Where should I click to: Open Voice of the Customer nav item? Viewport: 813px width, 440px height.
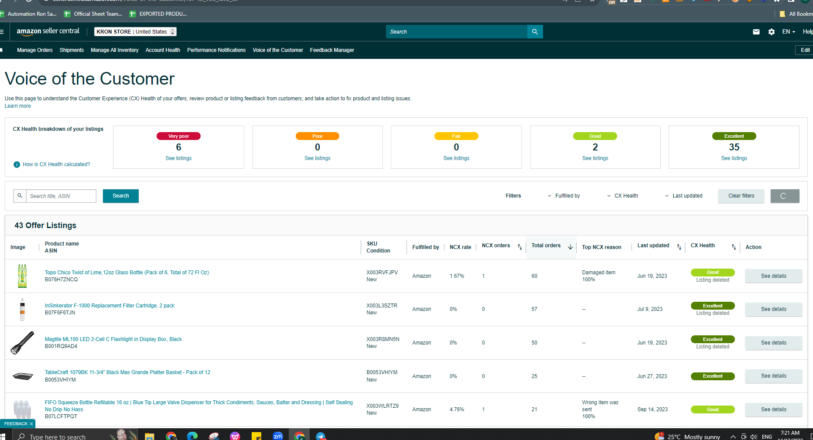click(278, 50)
